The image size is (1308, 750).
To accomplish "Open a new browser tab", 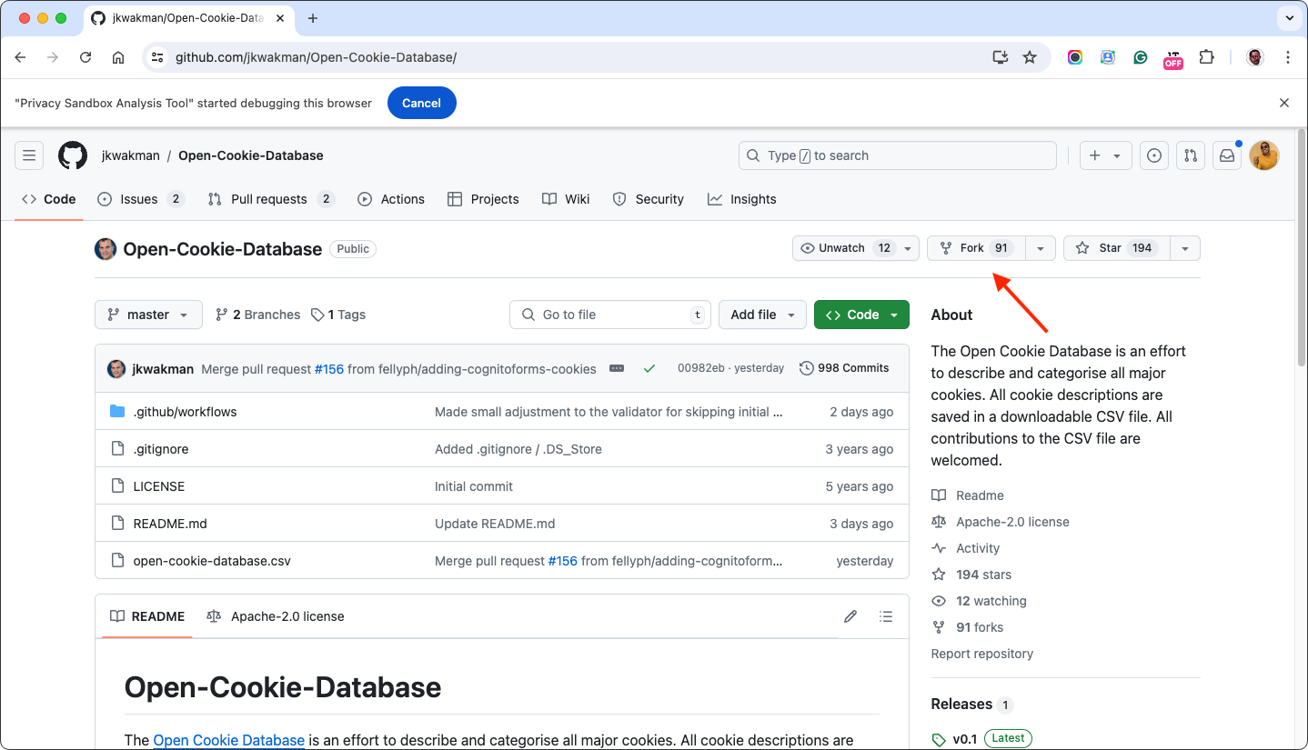I will tap(313, 18).
